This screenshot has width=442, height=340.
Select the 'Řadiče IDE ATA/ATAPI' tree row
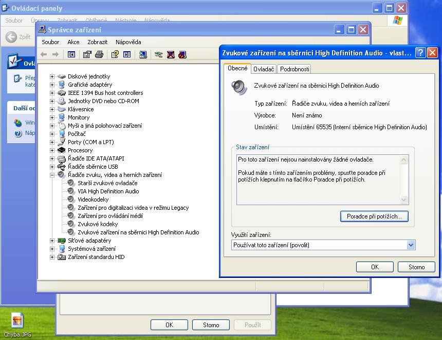coord(96,158)
